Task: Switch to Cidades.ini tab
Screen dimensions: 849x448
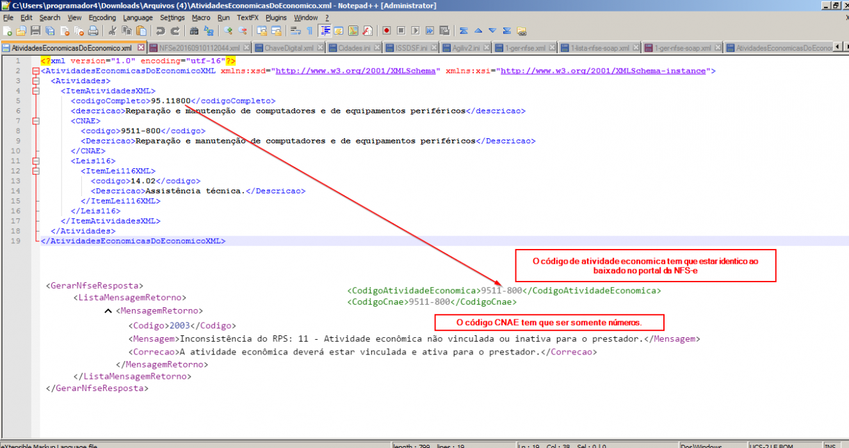Action: [354, 48]
